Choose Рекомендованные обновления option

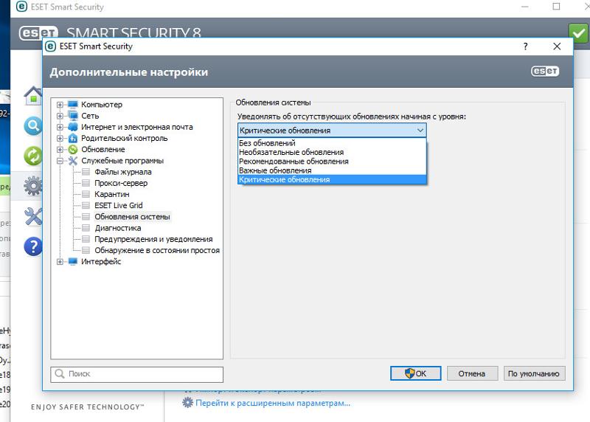pyautogui.click(x=332, y=161)
